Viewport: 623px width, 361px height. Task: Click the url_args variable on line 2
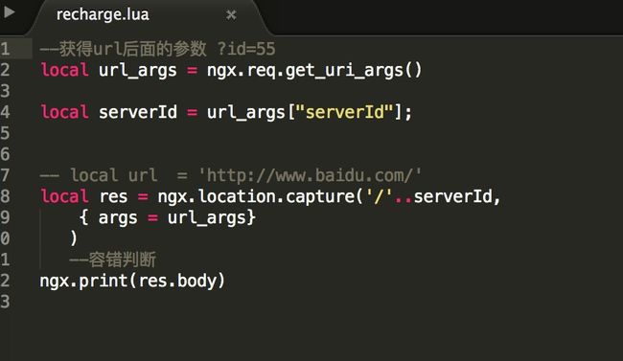click(137, 70)
